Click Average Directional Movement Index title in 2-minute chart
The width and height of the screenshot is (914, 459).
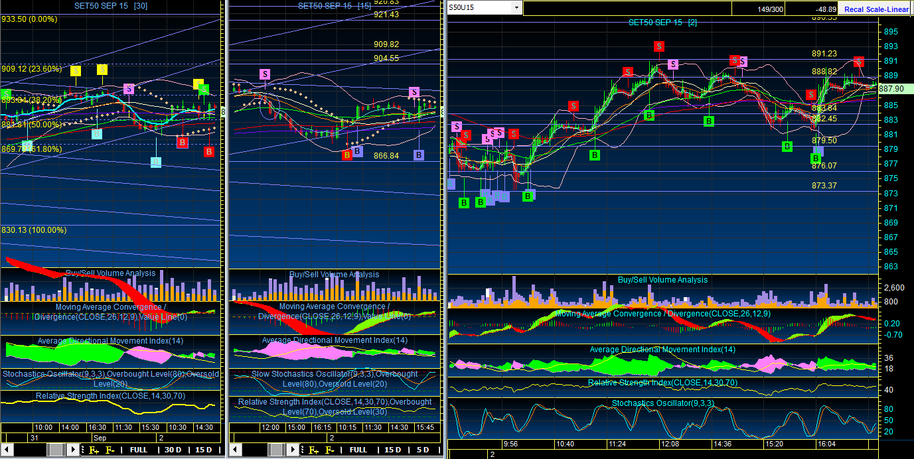[662, 350]
